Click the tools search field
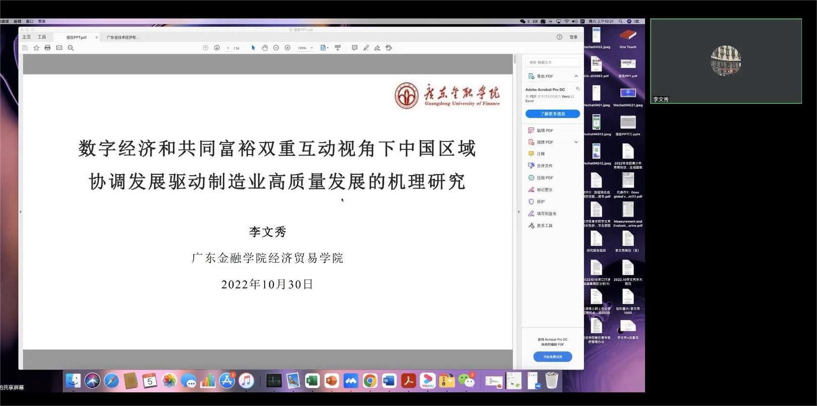The height and width of the screenshot is (406, 817). pyautogui.click(x=552, y=62)
